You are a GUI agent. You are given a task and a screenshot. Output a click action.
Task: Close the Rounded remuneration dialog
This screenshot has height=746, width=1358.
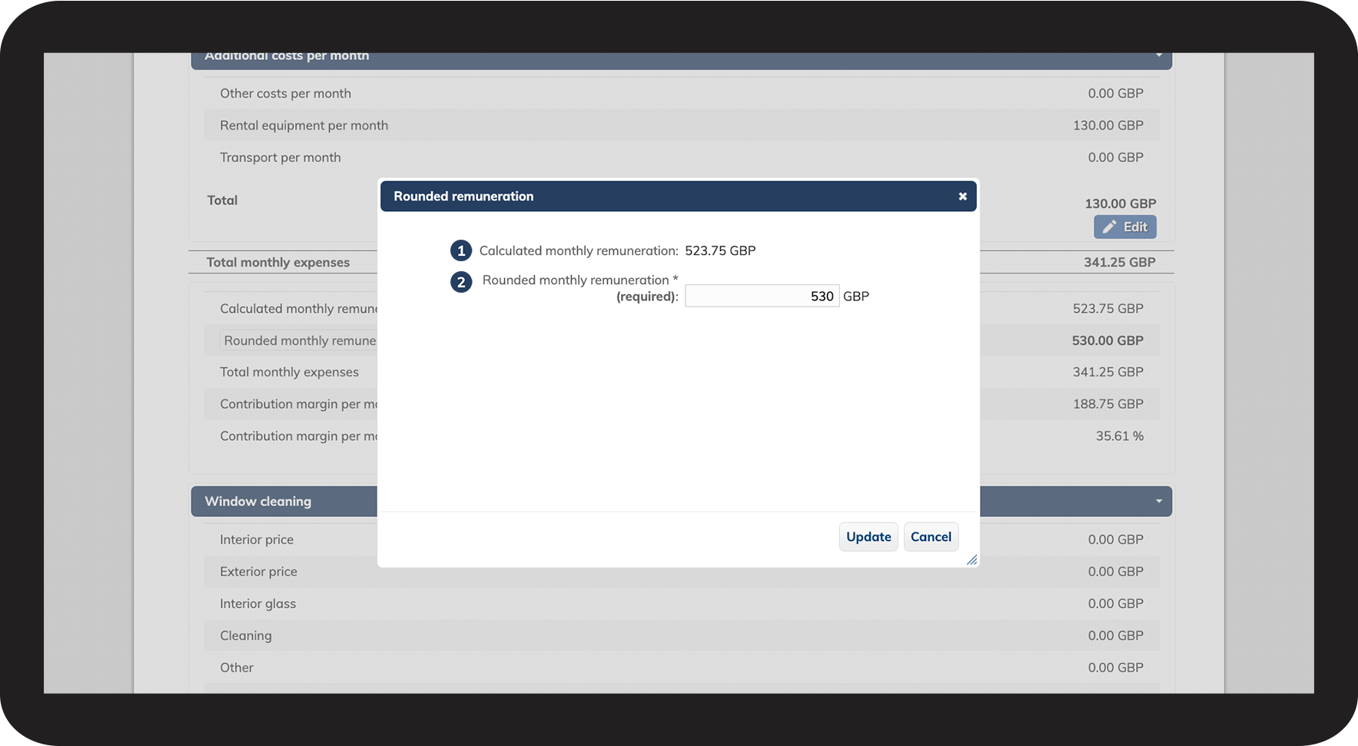click(962, 197)
